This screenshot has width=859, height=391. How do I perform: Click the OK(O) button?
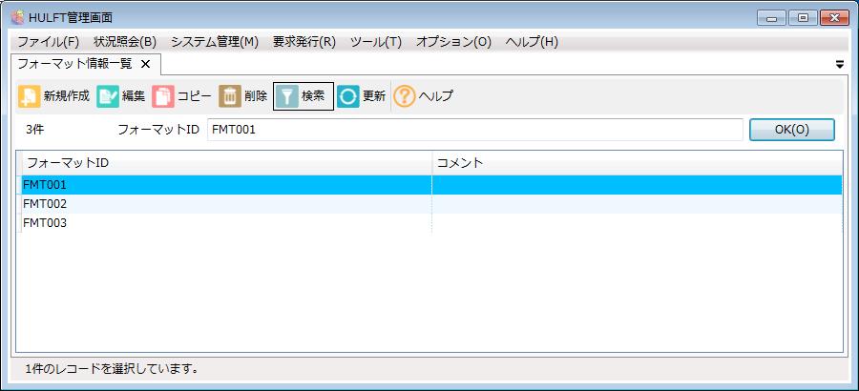click(x=791, y=130)
